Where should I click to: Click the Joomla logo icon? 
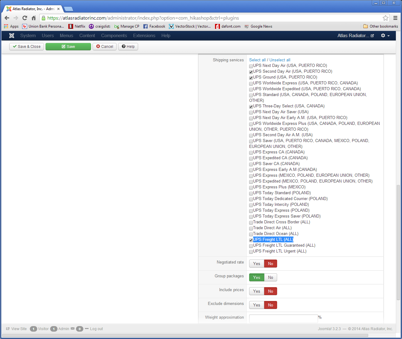click(12, 36)
